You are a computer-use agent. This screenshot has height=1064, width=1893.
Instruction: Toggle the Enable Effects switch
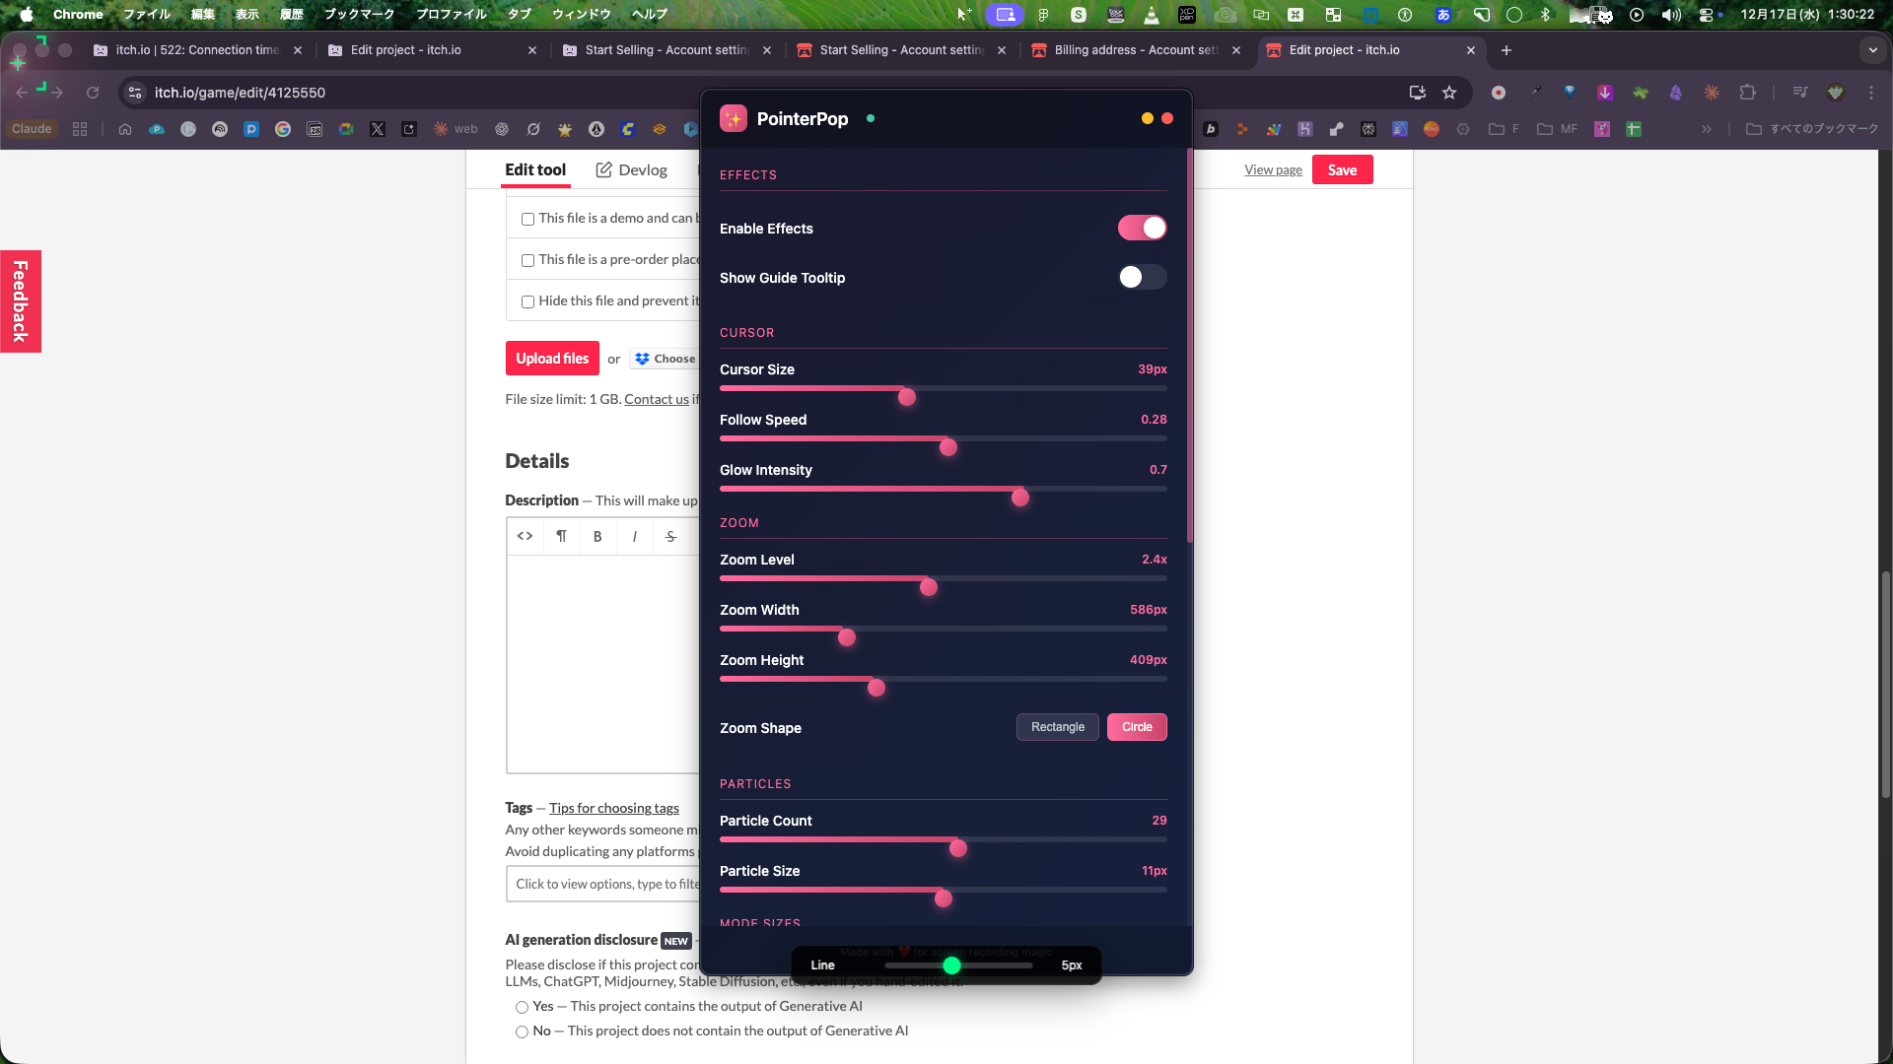tap(1142, 228)
